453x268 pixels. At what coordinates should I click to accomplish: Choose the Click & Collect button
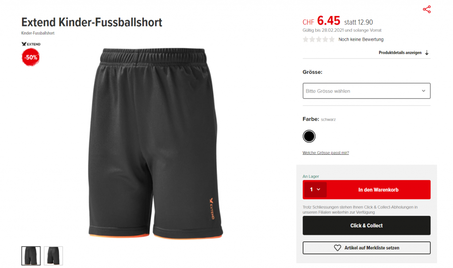coord(366,226)
